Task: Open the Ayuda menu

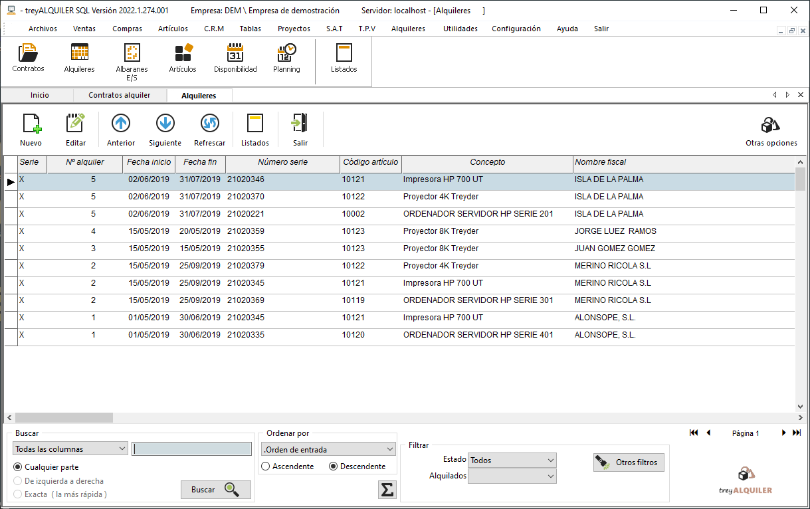Action: point(567,29)
